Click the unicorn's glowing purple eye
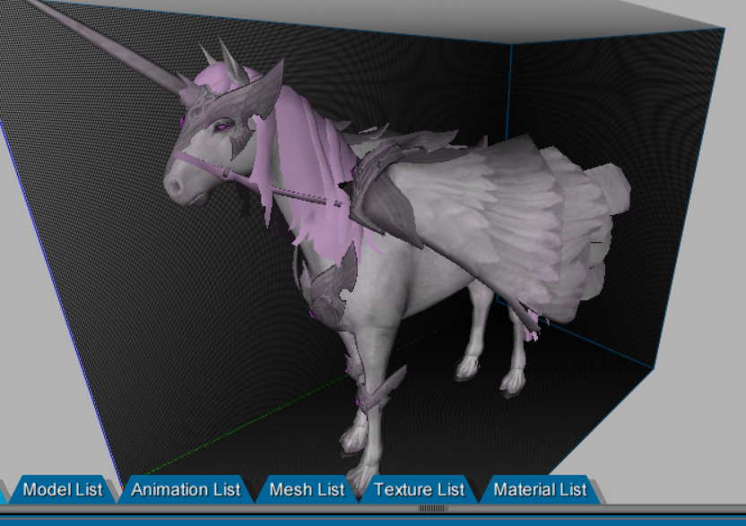Image resolution: width=746 pixels, height=526 pixels. click(x=218, y=128)
